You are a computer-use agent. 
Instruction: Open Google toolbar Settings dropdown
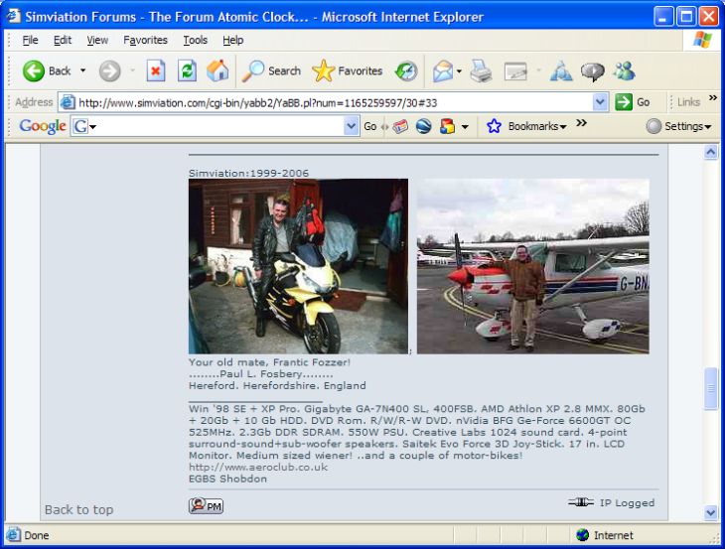tap(678, 126)
